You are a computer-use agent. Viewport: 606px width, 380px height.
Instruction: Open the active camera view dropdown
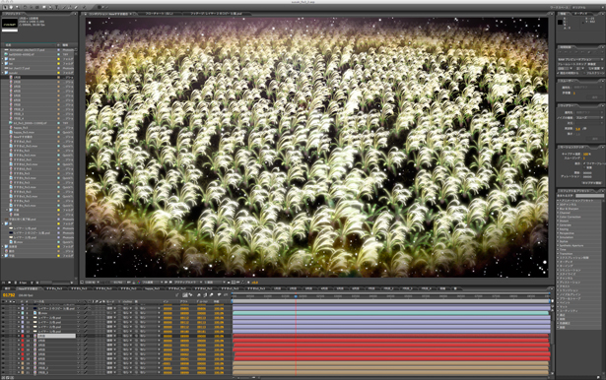(188, 283)
